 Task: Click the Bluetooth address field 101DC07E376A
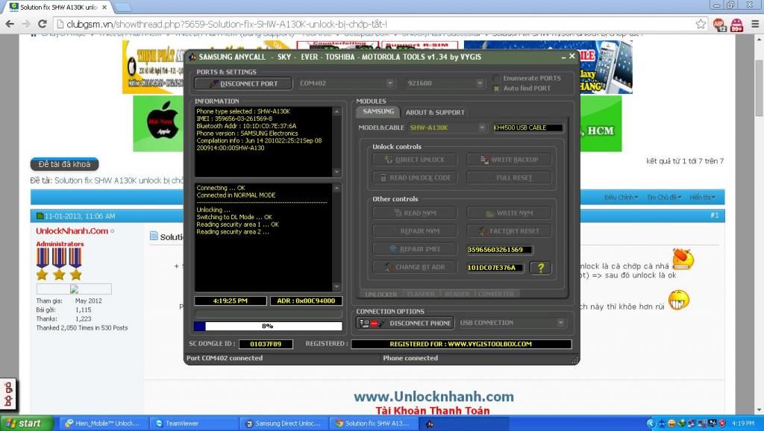tap(495, 268)
